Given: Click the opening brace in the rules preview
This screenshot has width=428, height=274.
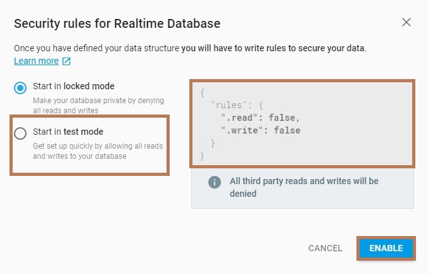Looking at the screenshot, I should coord(202,93).
